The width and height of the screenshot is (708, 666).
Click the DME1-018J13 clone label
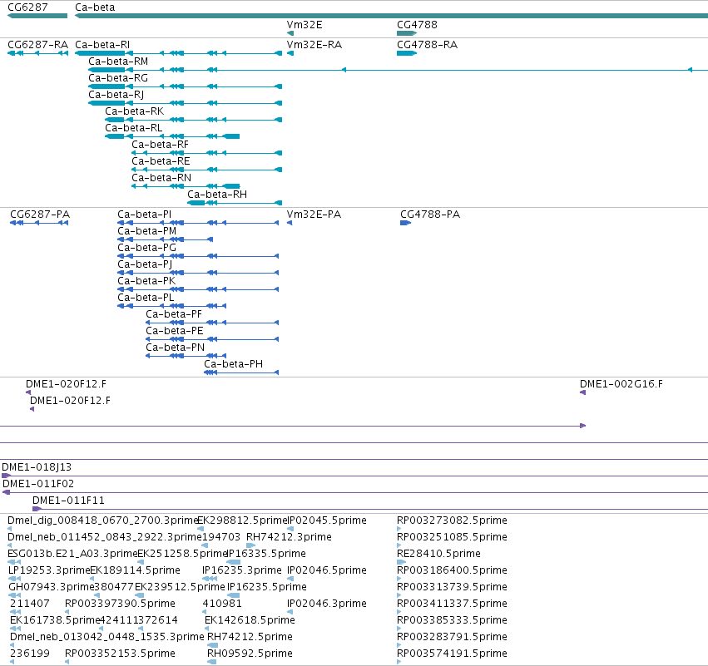pos(37,467)
